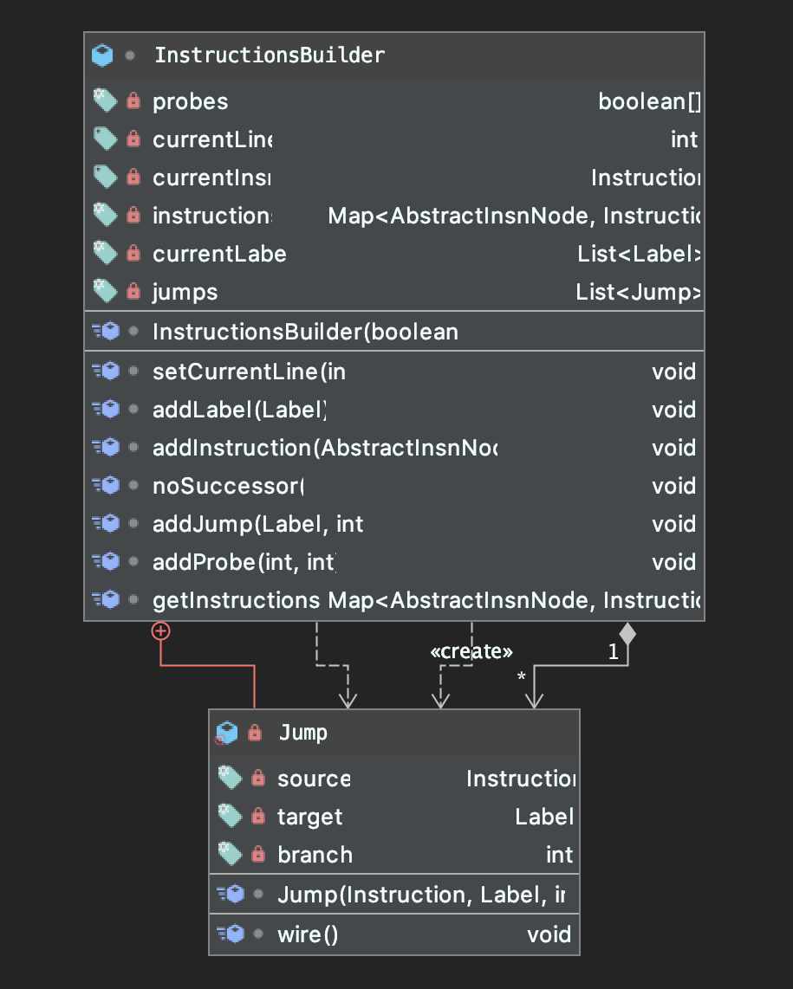The height and width of the screenshot is (989, 793).
Task: Click the Jump inner class icon
Action: coord(227,733)
